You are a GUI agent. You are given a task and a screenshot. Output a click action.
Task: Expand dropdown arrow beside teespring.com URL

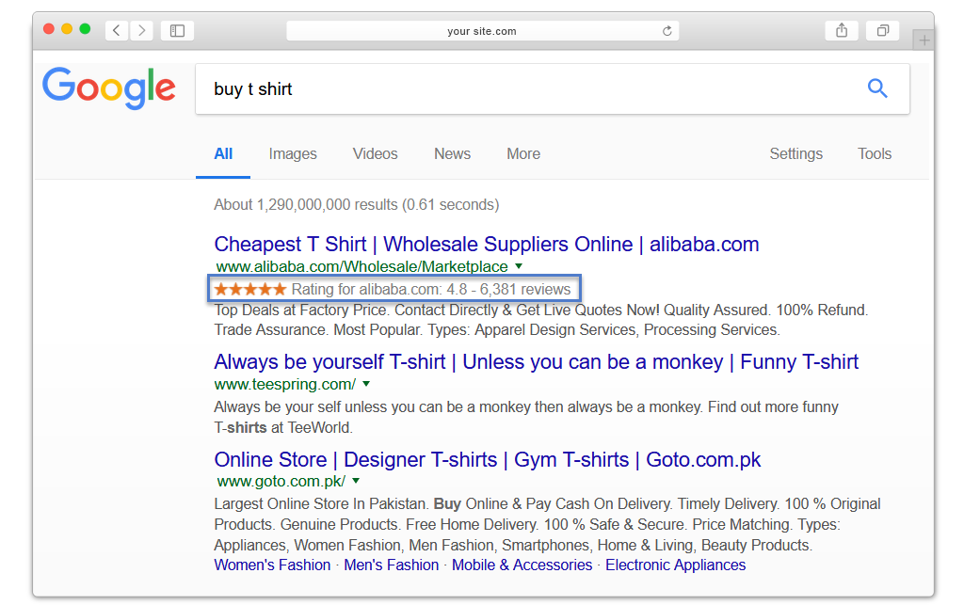(366, 384)
